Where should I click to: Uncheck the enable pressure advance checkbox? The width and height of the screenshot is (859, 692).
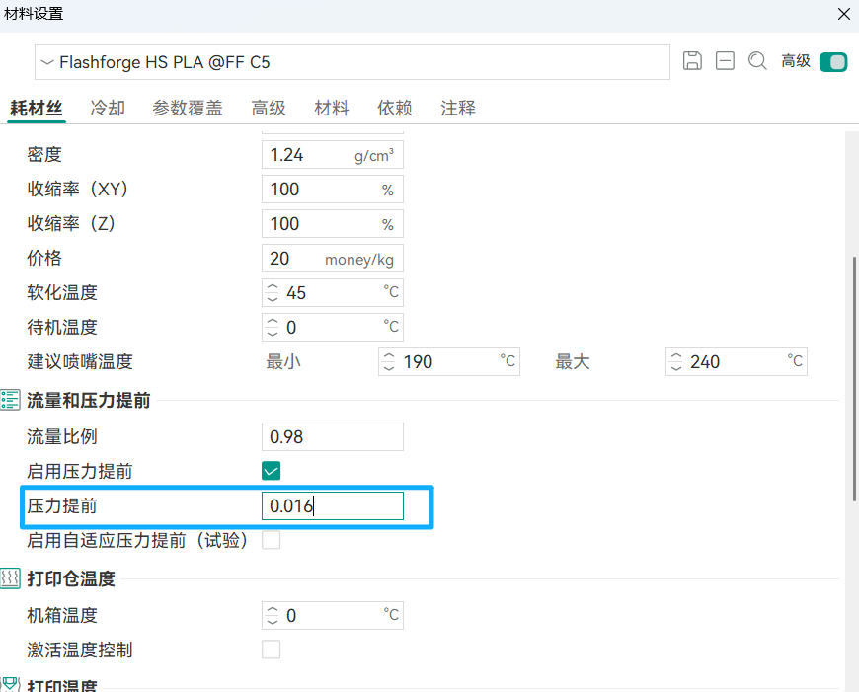pyautogui.click(x=271, y=471)
